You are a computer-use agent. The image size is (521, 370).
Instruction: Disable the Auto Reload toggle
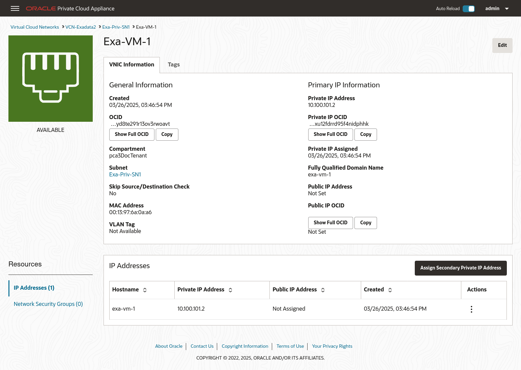[x=469, y=9]
